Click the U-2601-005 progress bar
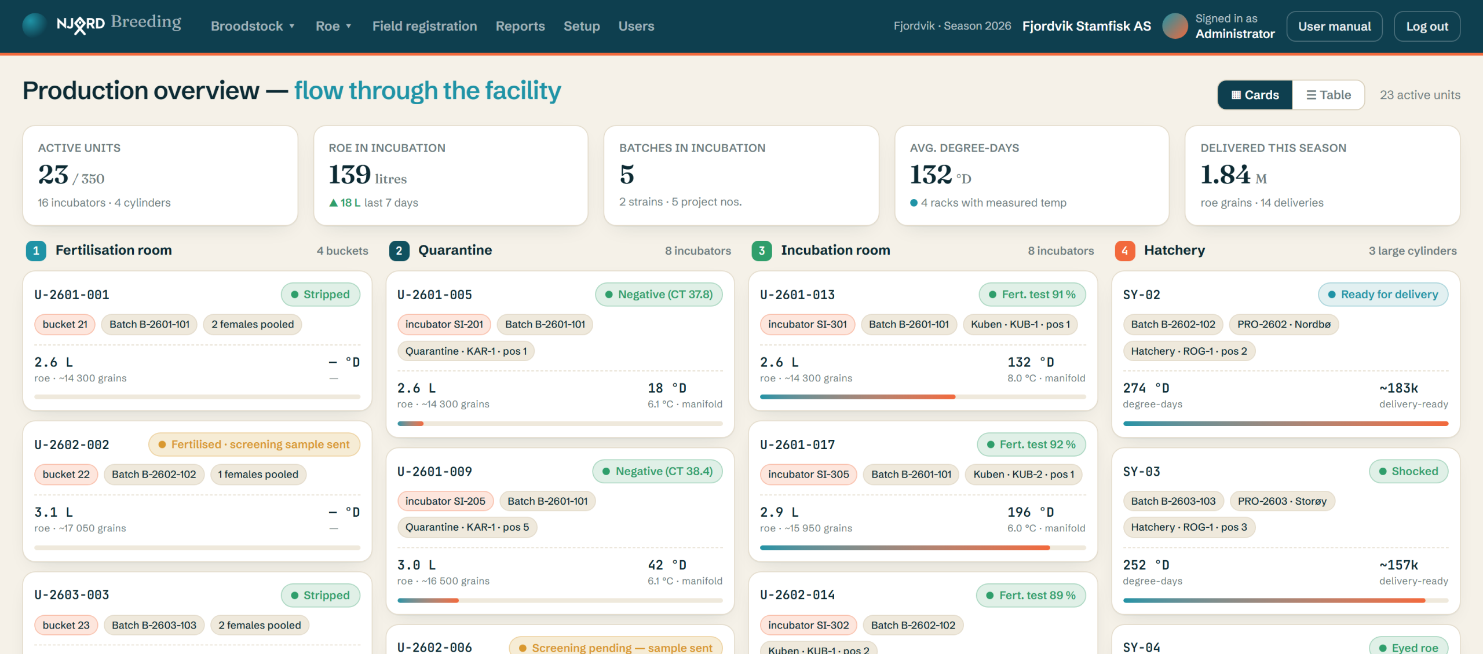 click(x=560, y=424)
